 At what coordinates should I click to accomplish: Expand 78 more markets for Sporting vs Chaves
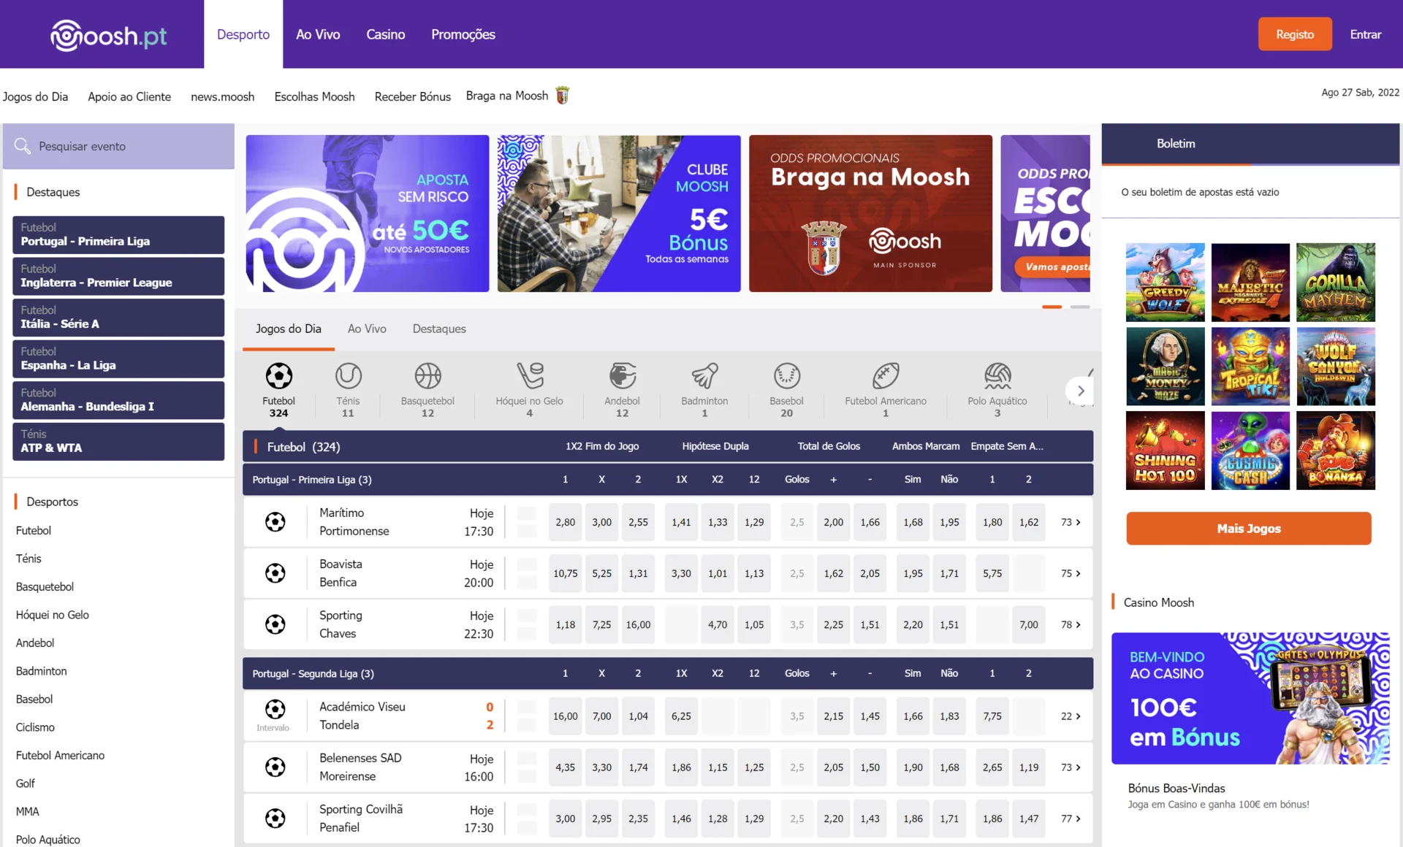1071,624
